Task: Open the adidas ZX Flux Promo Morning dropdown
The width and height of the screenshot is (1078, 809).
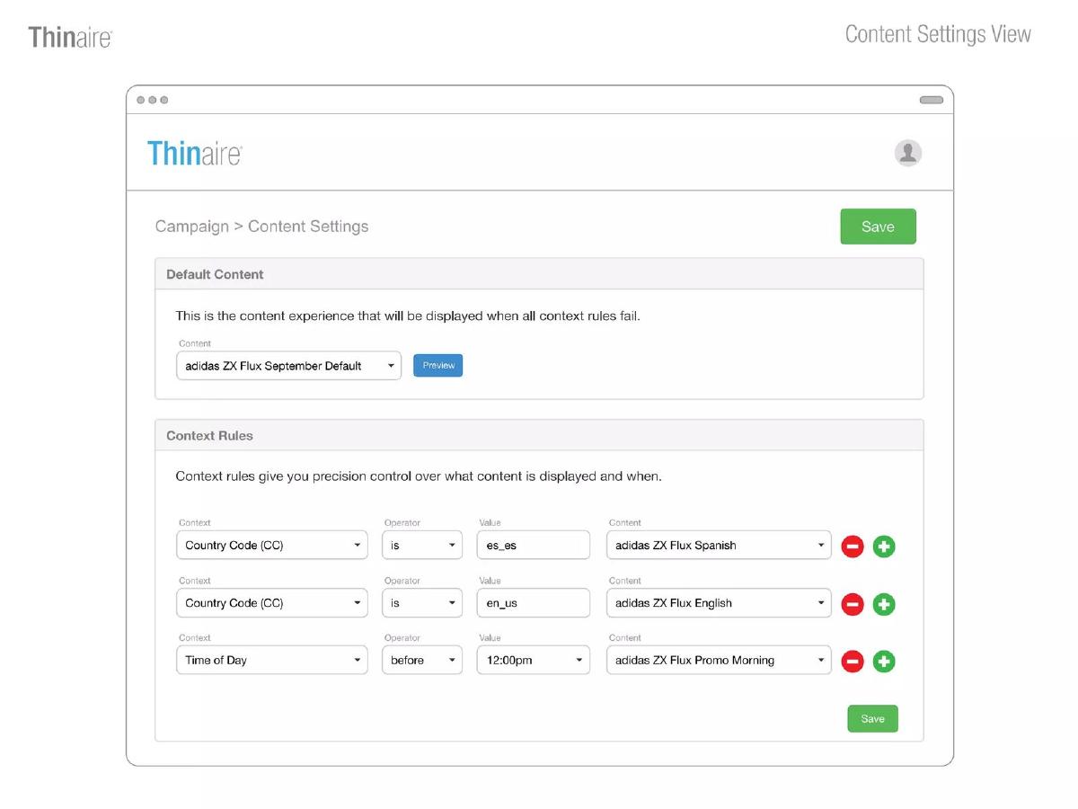Action: (719, 660)
